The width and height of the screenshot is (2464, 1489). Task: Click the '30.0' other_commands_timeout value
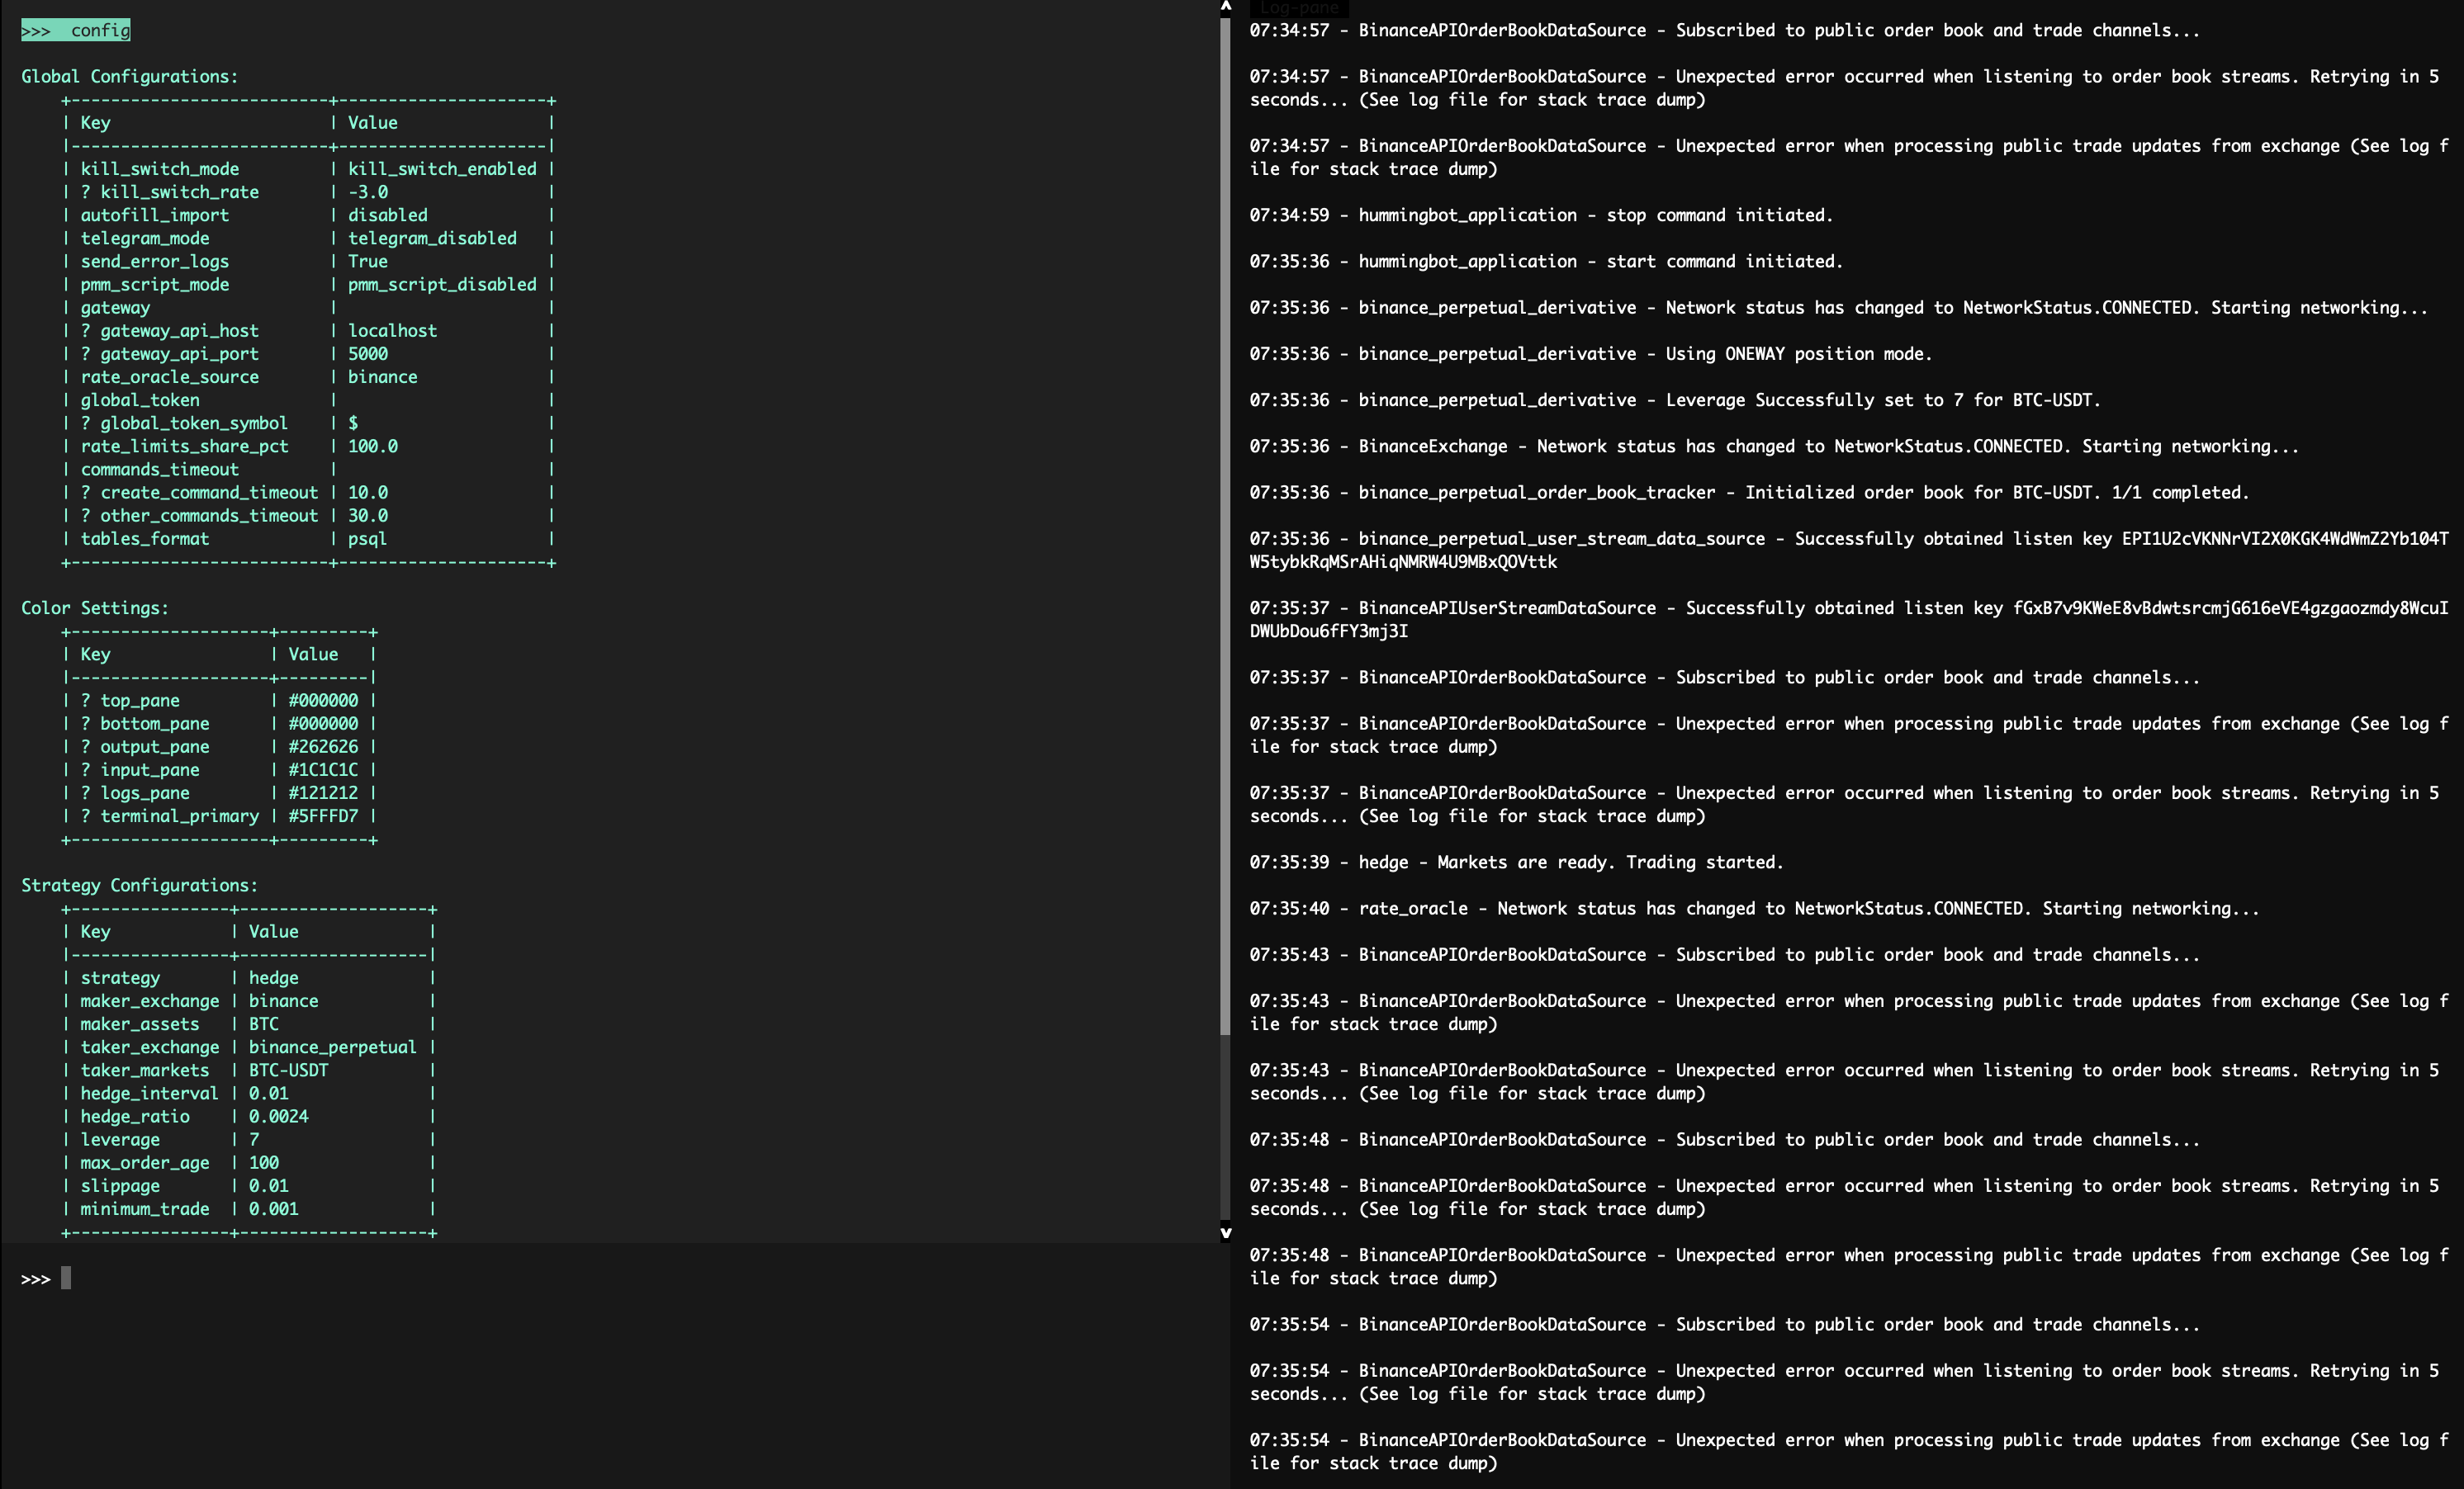[368, 515]
